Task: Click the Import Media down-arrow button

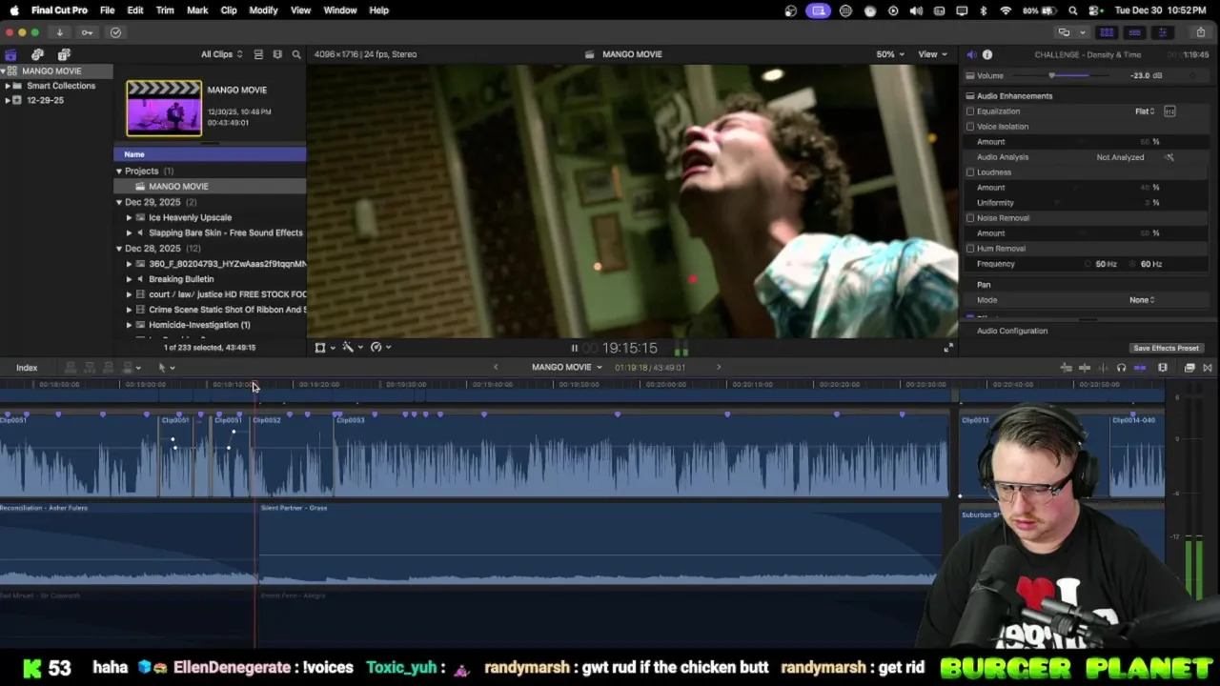Action: tap(59, 32)
